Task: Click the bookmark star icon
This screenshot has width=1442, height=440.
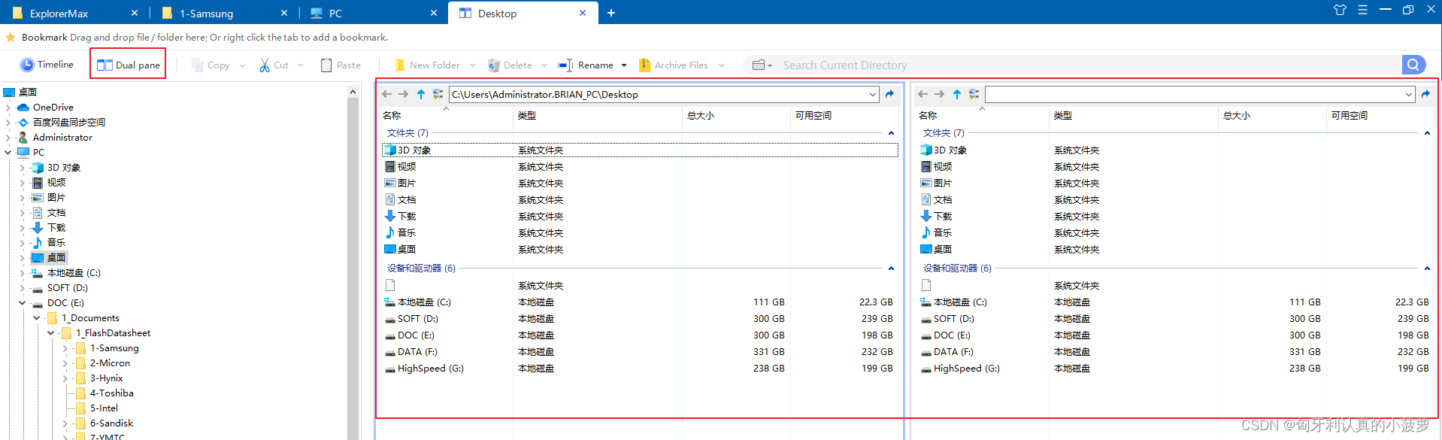Action: click(11, 37)
